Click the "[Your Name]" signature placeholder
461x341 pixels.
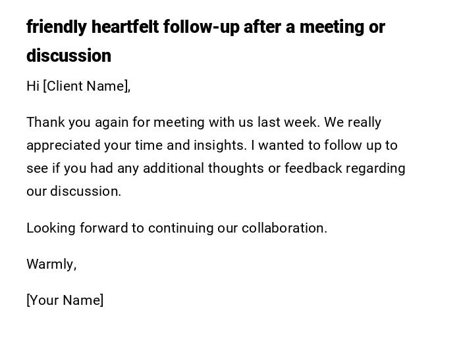65,300
